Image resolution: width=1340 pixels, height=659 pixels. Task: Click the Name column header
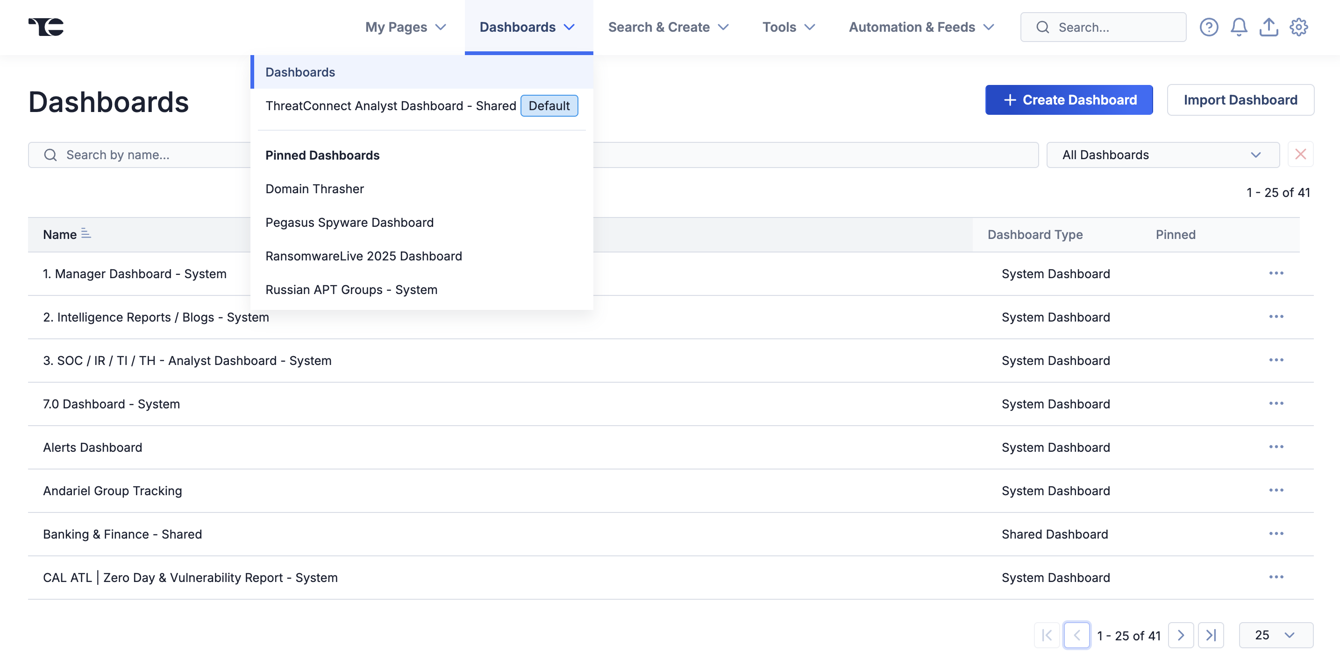tap(60, 234)
